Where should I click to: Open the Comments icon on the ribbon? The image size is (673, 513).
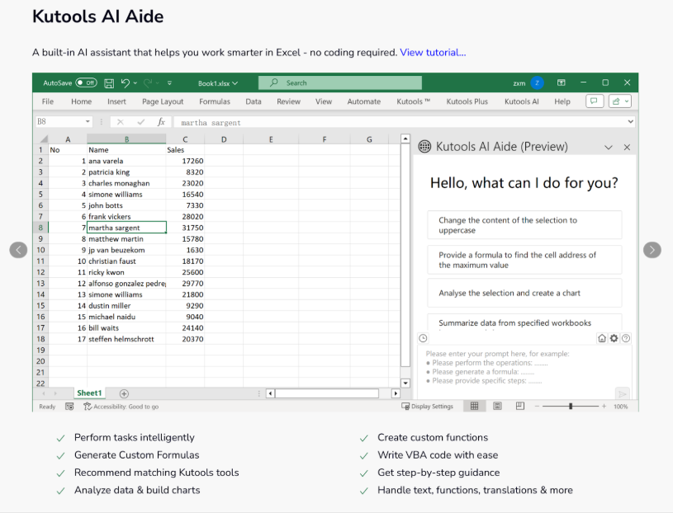coord(594,101)
